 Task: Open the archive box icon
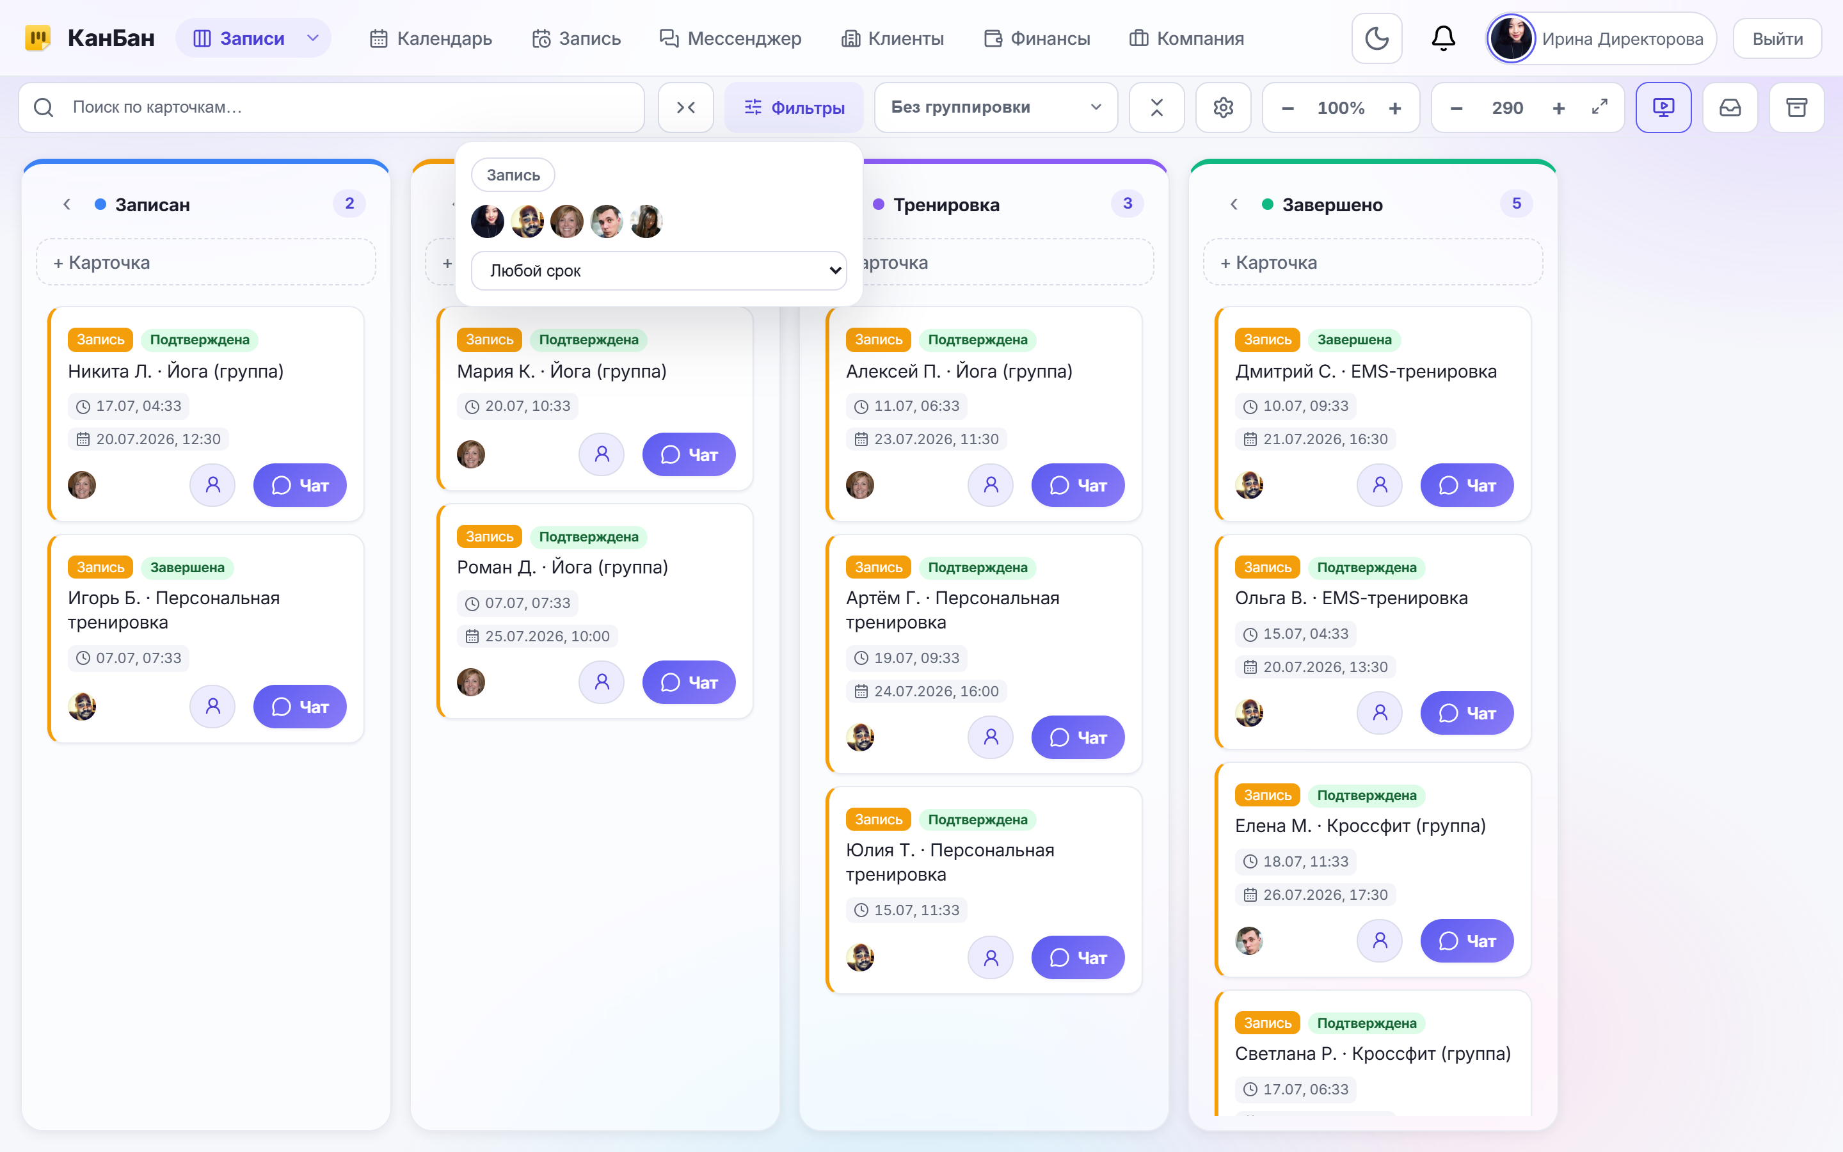tap(1796, 108)
